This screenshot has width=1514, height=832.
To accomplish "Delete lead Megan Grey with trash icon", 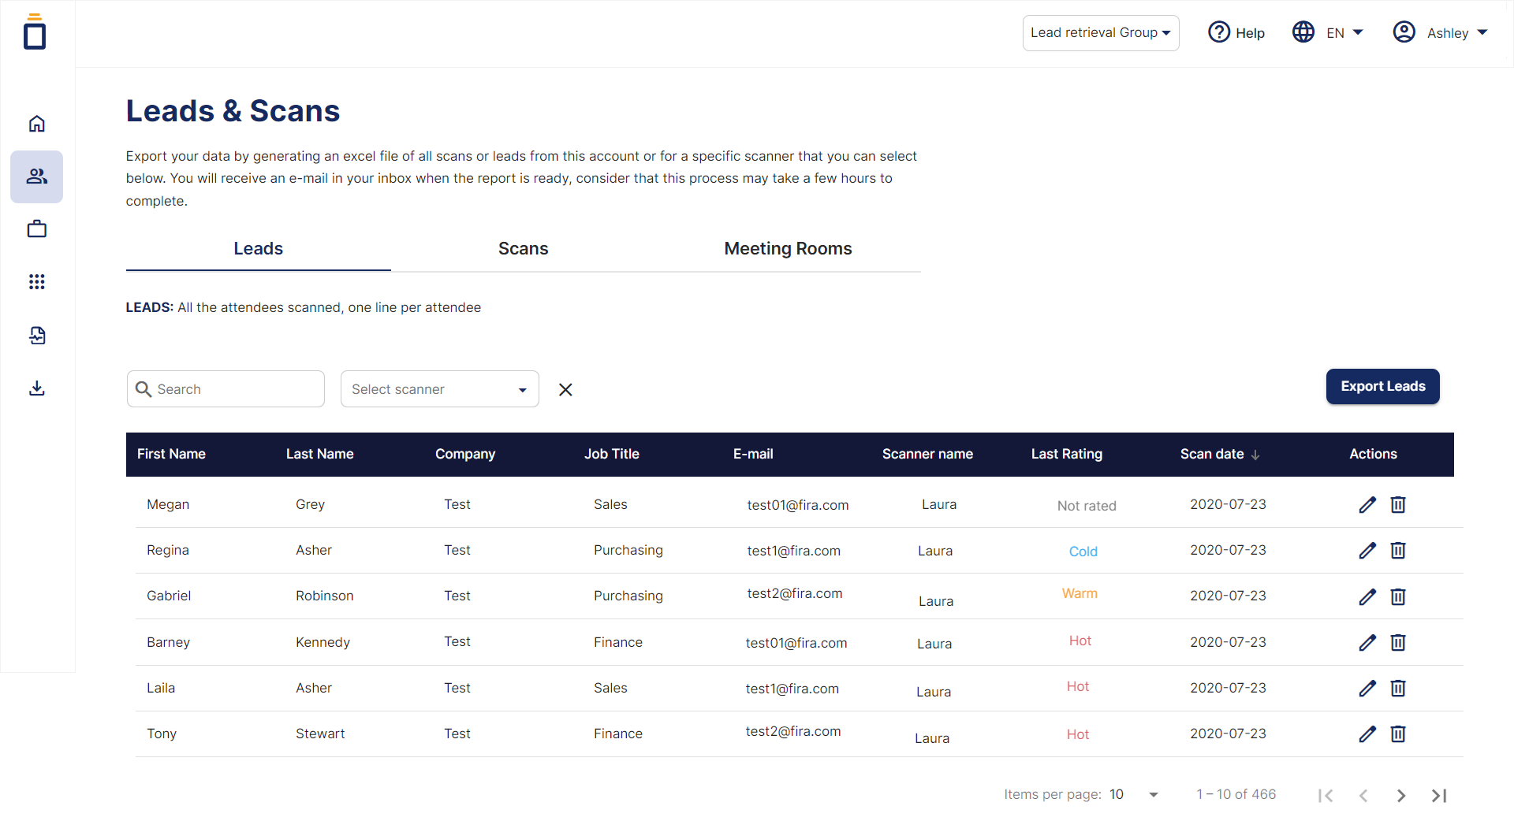I will [x=1398, y=505].
